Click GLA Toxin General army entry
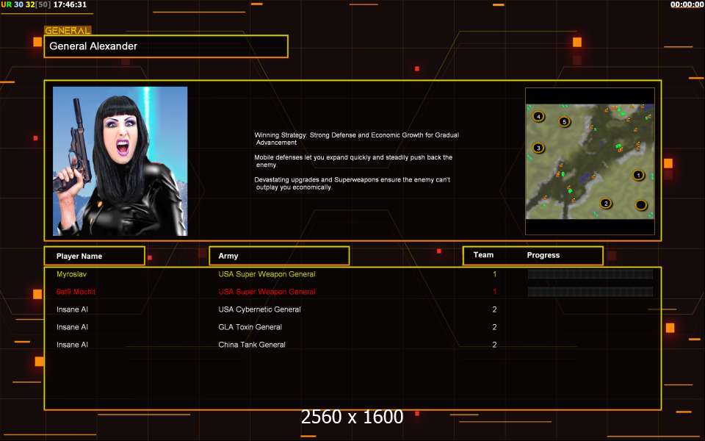The image size is (705, 441). coord(250,327)
